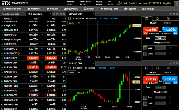
Task: Open the Layout menu
Action: 89,9
